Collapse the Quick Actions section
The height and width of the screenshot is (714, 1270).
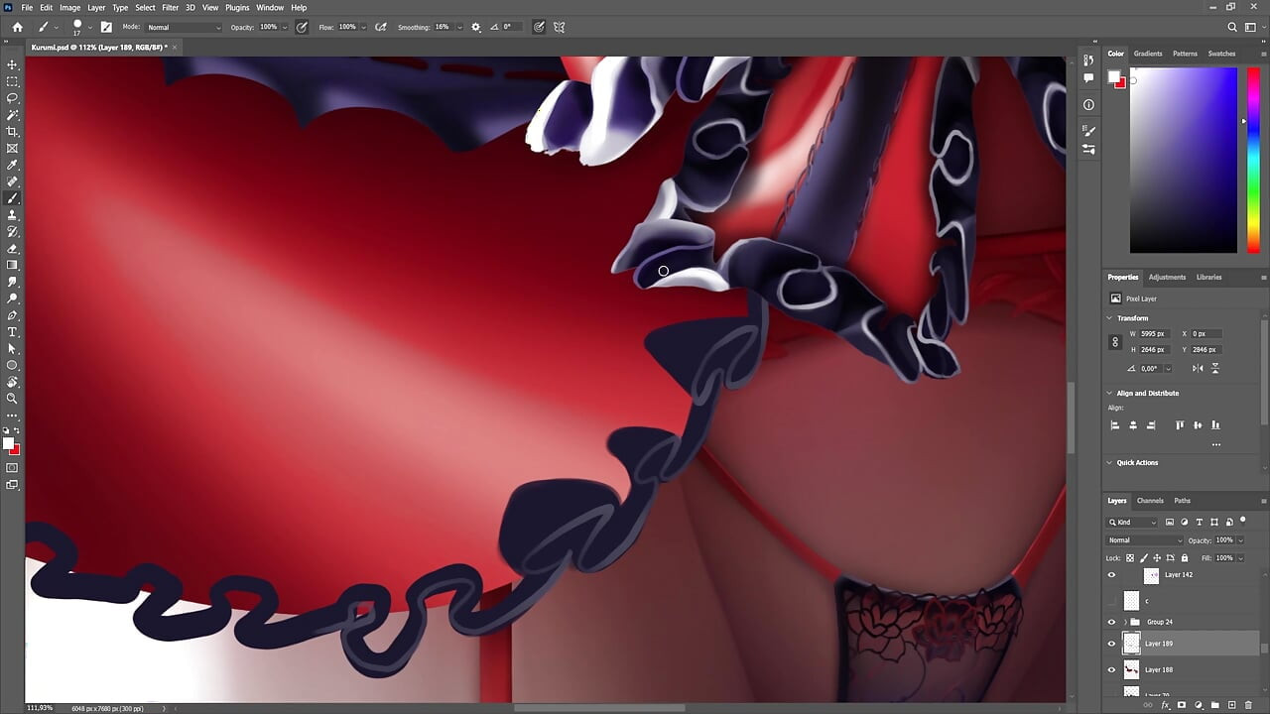pos(1110,462)
